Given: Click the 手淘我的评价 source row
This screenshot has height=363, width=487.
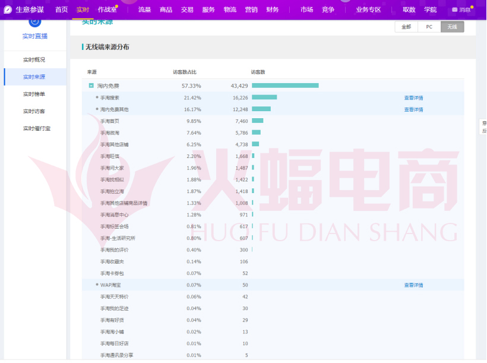Looking at the screenshot, I should 273,250.
